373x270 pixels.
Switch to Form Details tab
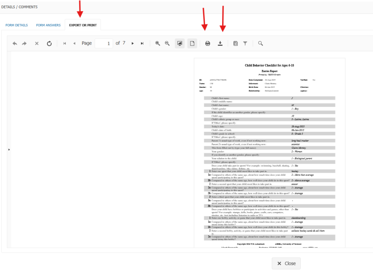coord(16,25)
